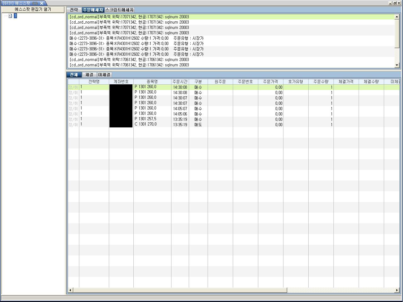This screenshot has height=302, width=403.
Task: Close the [6131] 예스스팟 tab
Action: [42, 3]
